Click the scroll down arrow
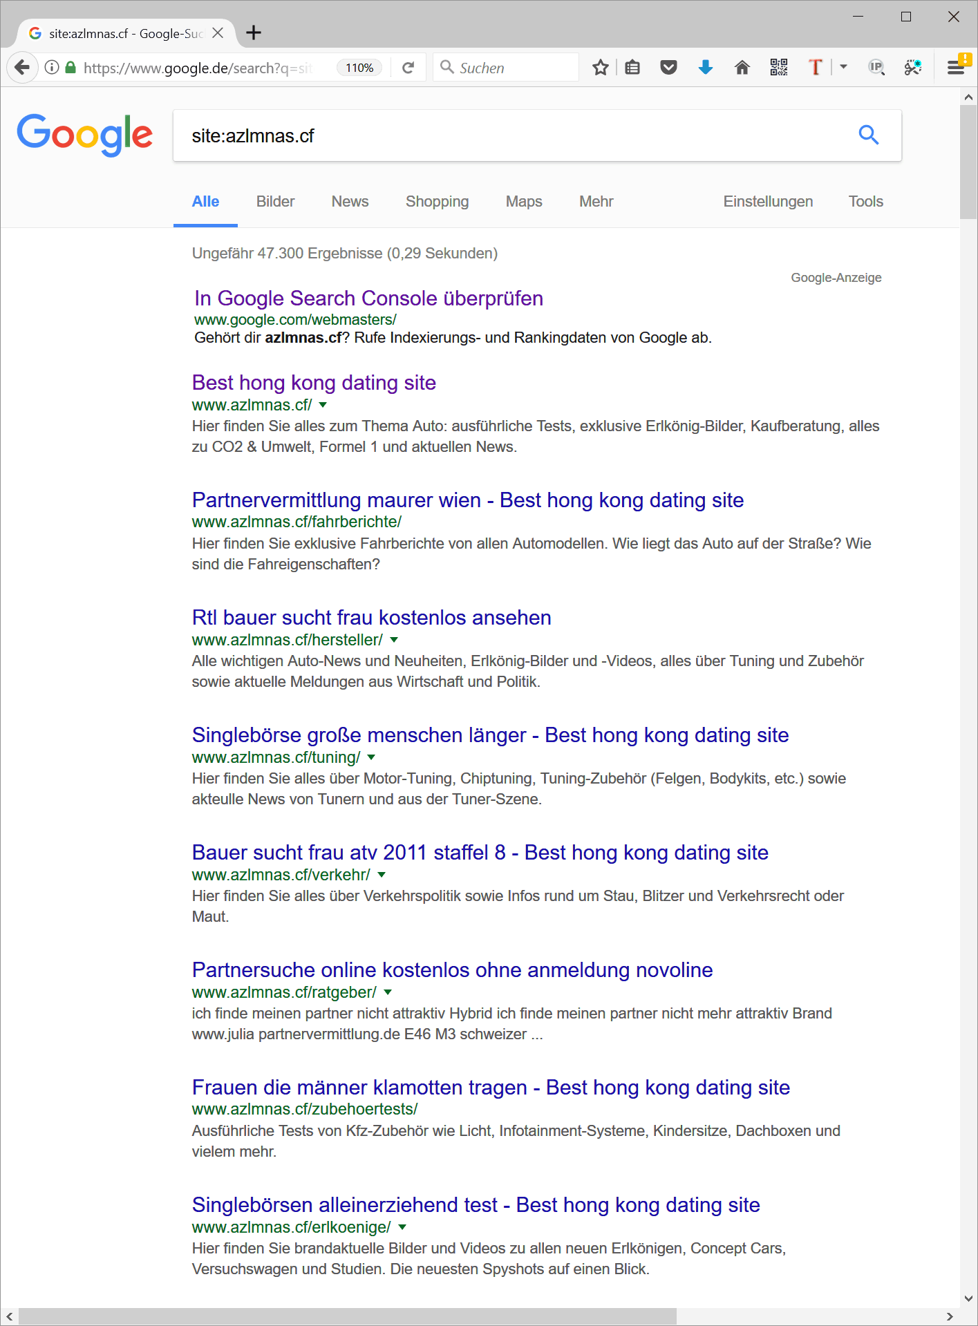Image resolution: width=978 pixels, height=1326 pixels. click(968, 1298)
